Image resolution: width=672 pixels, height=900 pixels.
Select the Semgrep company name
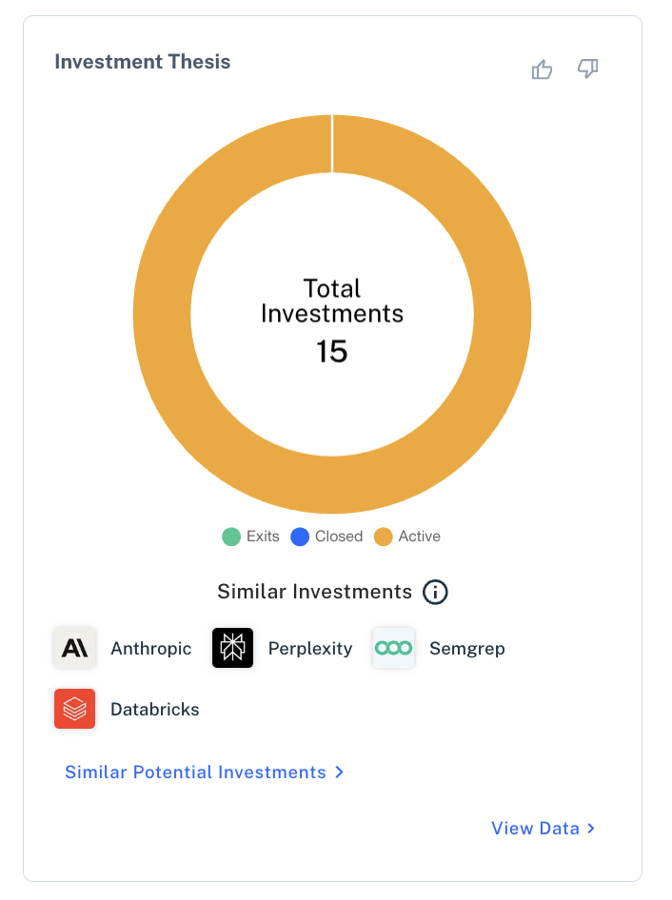tap(467, 649)
